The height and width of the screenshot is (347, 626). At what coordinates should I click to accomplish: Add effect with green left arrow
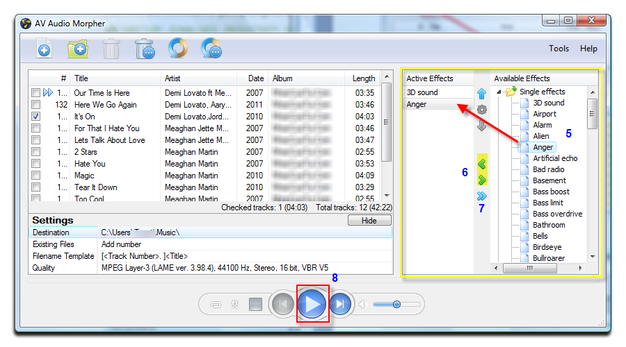click(482, 164)
